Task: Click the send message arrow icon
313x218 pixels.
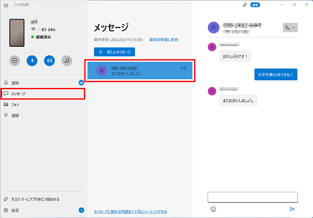Action: coord(292,209)
